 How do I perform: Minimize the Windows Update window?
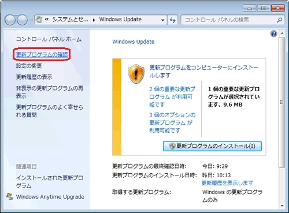click(x=249, y=8)
